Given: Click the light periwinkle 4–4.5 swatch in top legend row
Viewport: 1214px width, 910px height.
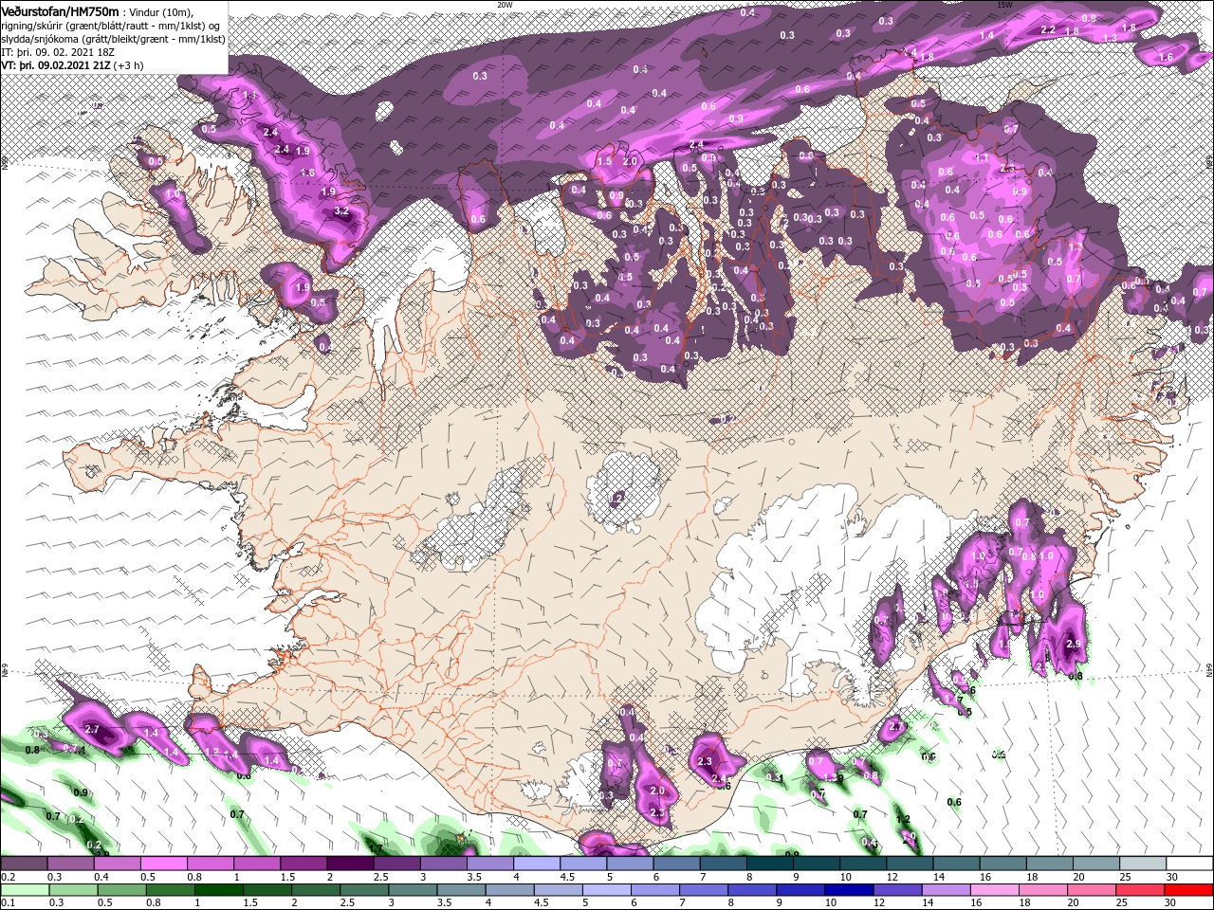Looking at the screenshot, I should click(536, 864).
